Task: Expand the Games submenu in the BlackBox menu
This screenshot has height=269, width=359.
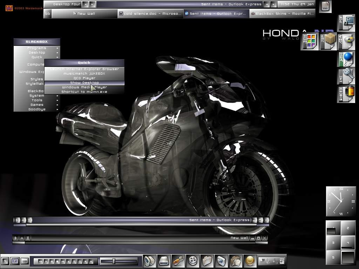Action: pos(37,105)
